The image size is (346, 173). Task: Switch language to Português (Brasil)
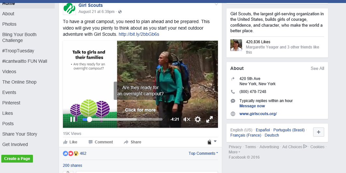coord(289,130)
